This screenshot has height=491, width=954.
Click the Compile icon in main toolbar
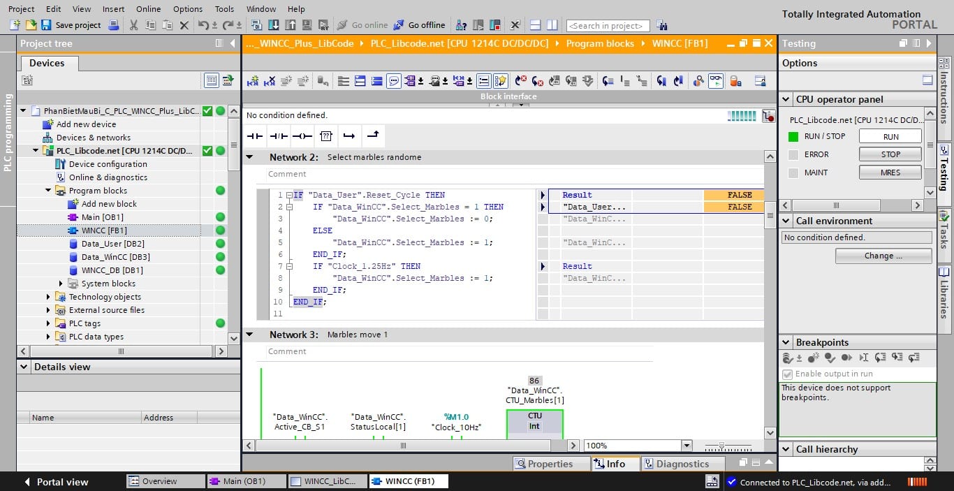click(x=256, y=25)
